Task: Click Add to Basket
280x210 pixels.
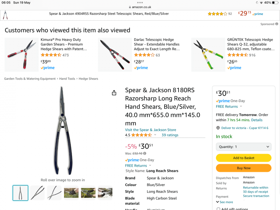Action: (244, 158)
